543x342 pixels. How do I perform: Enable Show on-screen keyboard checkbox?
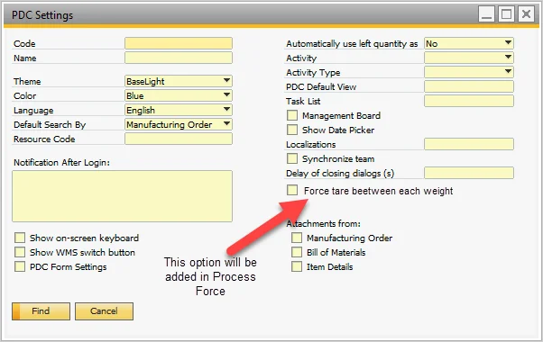(x=20, y=238)
